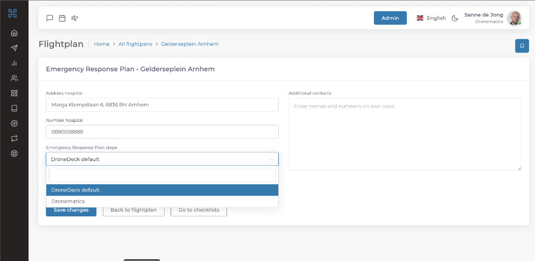
Task: Select the Dronematica option
Action: point(162,202)
